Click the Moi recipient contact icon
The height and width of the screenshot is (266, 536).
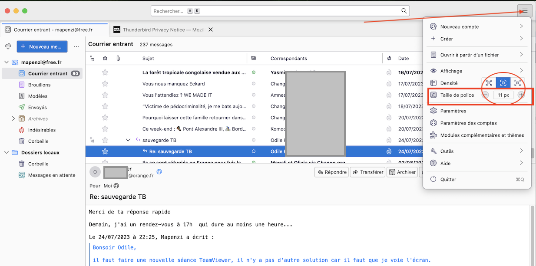pos(116,186)
